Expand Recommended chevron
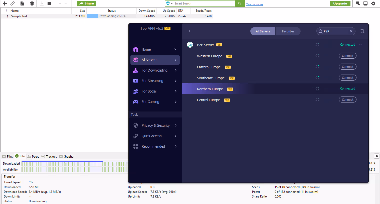380x204 pixels. (176, 146)
